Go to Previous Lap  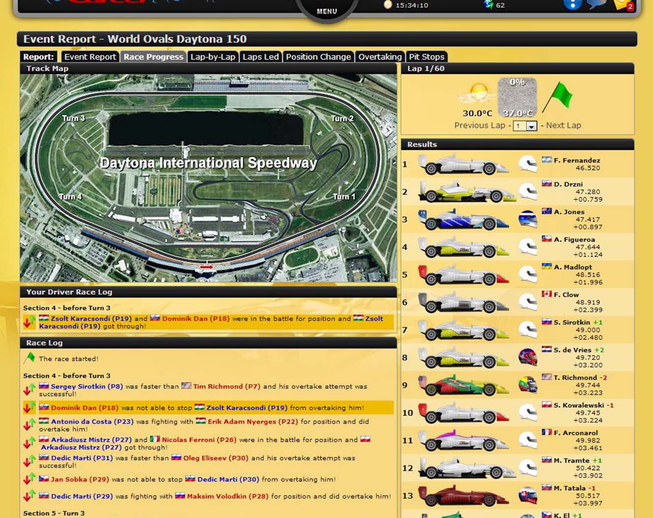pyautogui.click(x=479, y=125)
